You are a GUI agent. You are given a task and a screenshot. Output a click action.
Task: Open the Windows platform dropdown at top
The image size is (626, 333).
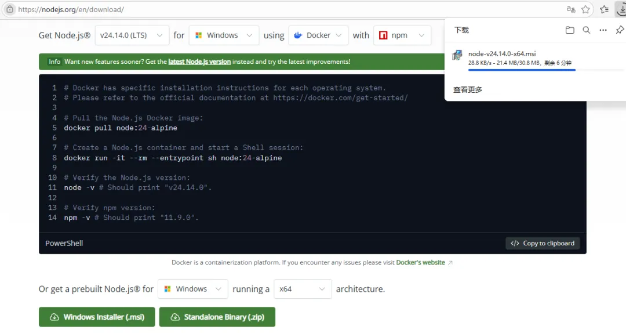[224, 35]
